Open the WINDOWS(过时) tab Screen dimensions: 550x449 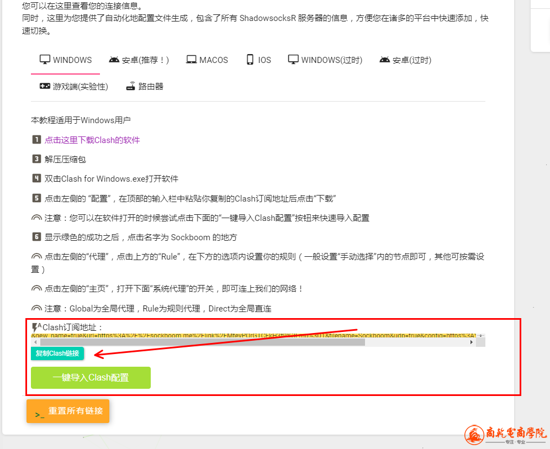click(325, 60)
